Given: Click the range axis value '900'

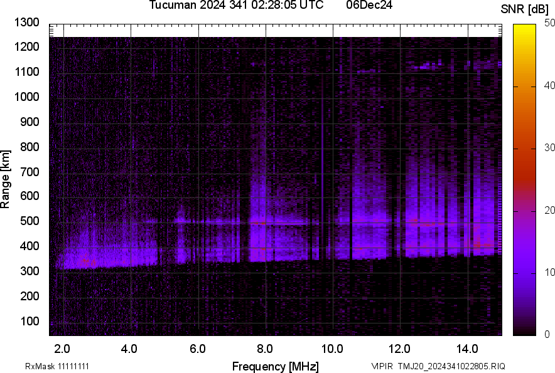Looking at the screenshot, I should [30, 122].
